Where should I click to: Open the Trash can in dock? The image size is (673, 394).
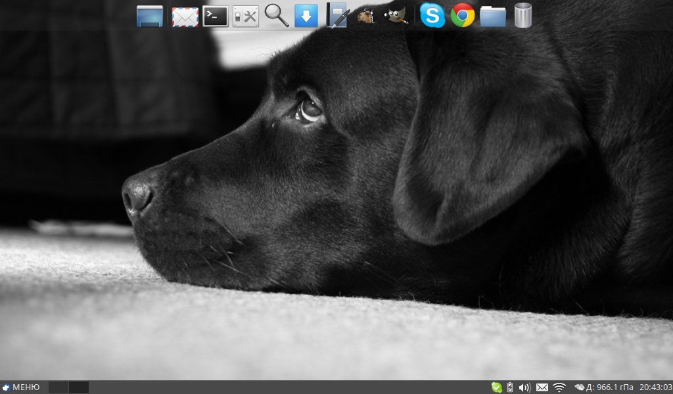(x=522, y=16)
